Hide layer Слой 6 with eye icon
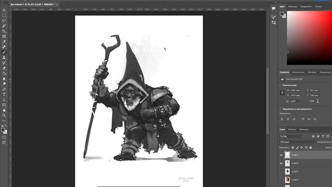The width and height of the screenshot is (332, 187). tap(281, 163)
